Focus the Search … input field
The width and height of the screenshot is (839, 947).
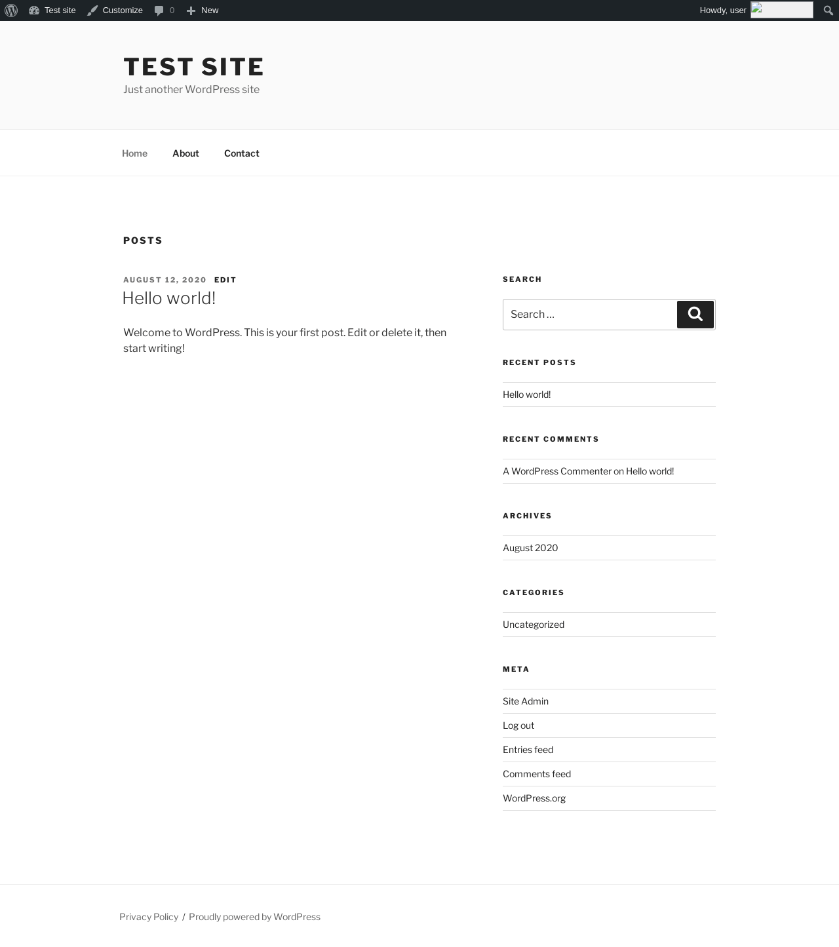point(590,315)
